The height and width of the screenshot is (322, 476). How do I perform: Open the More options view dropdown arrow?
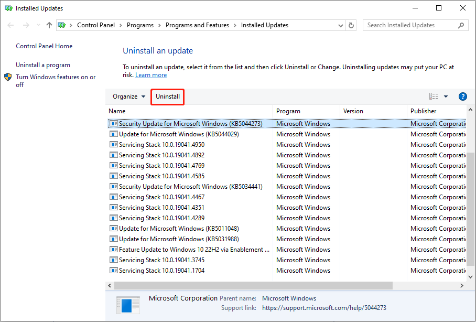click(446, 96)
